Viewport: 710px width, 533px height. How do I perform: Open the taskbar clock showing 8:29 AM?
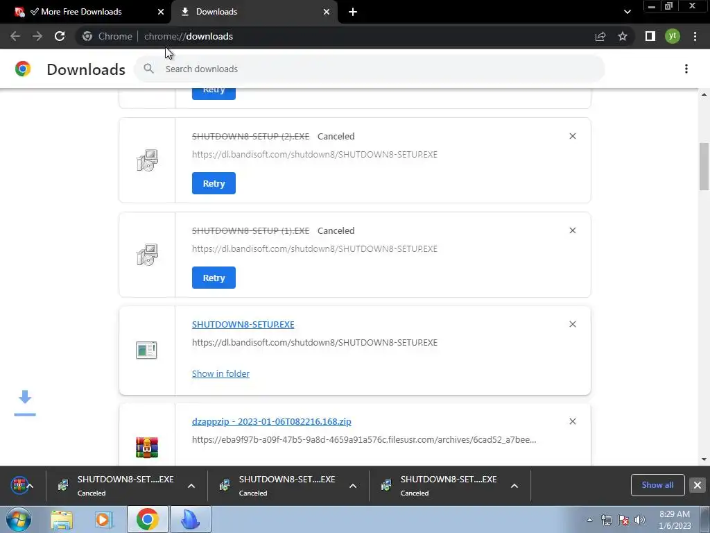pyautogui.click(x=675, y=520)
